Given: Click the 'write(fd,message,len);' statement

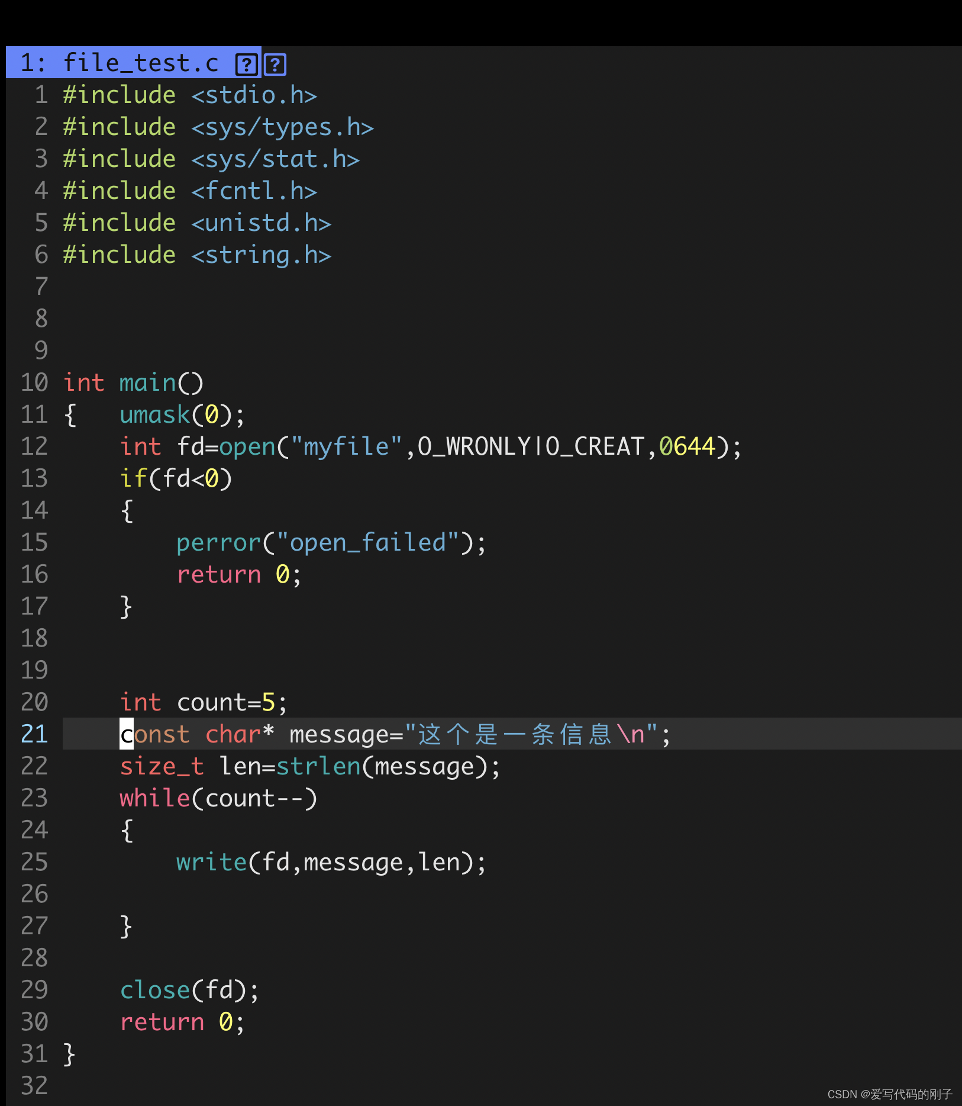Looking at the screenshot, I should pos(331,863).
